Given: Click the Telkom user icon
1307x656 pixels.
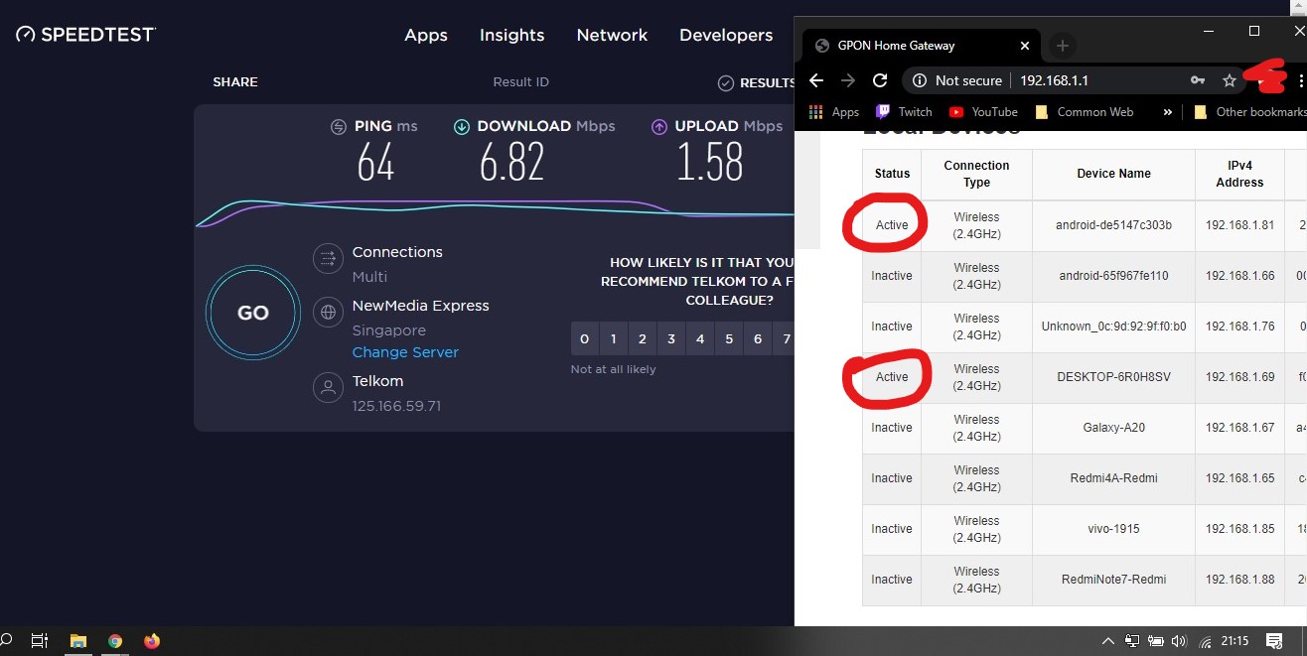Looking at the screenshot, I should point(328,388).
